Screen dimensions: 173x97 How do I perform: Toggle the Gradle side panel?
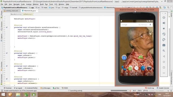[172, 14]
